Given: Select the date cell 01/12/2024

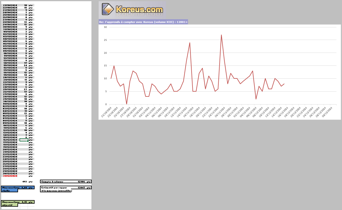Looking at the screenshot, I should coord(10,104).
